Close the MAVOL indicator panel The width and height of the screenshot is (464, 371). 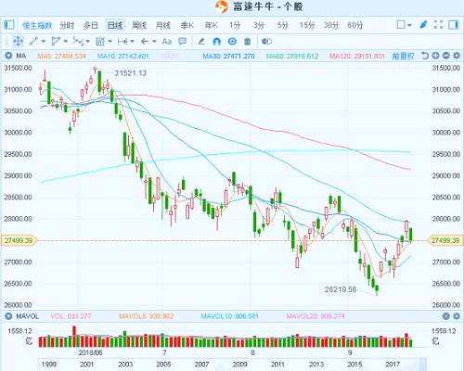445,316
